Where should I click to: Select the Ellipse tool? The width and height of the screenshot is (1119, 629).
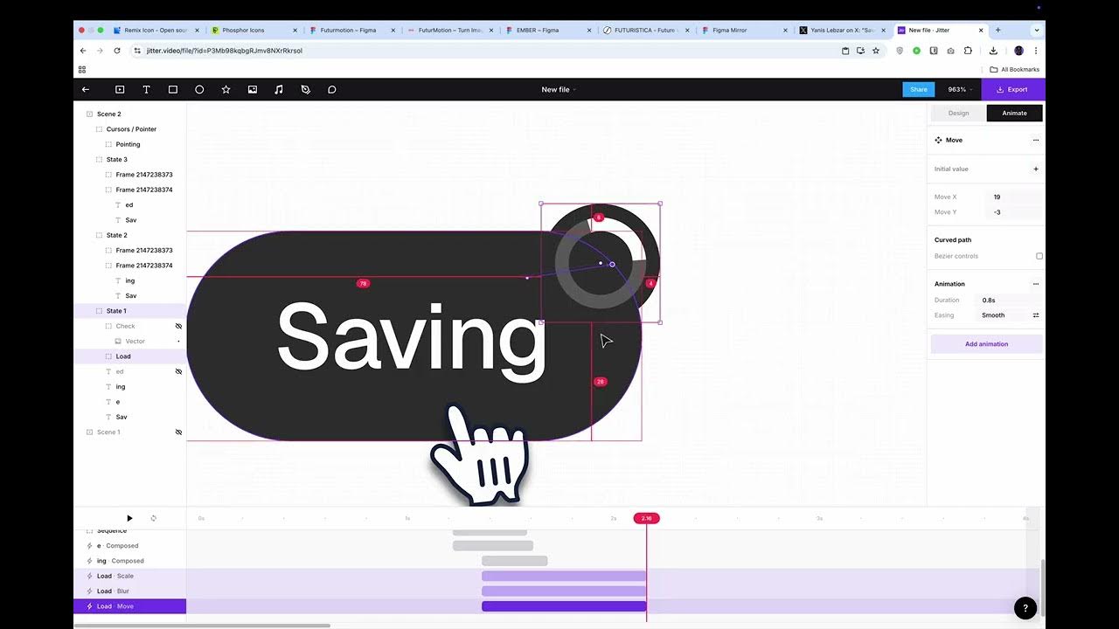click(198, 89)
